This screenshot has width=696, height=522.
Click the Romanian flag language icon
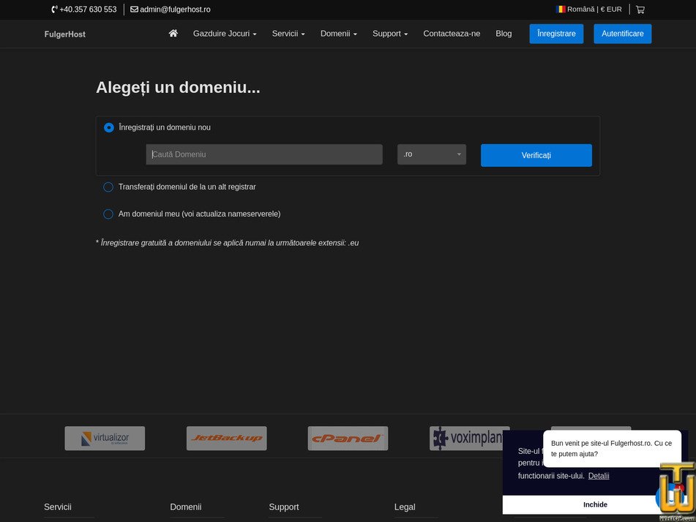coord(560,9)
